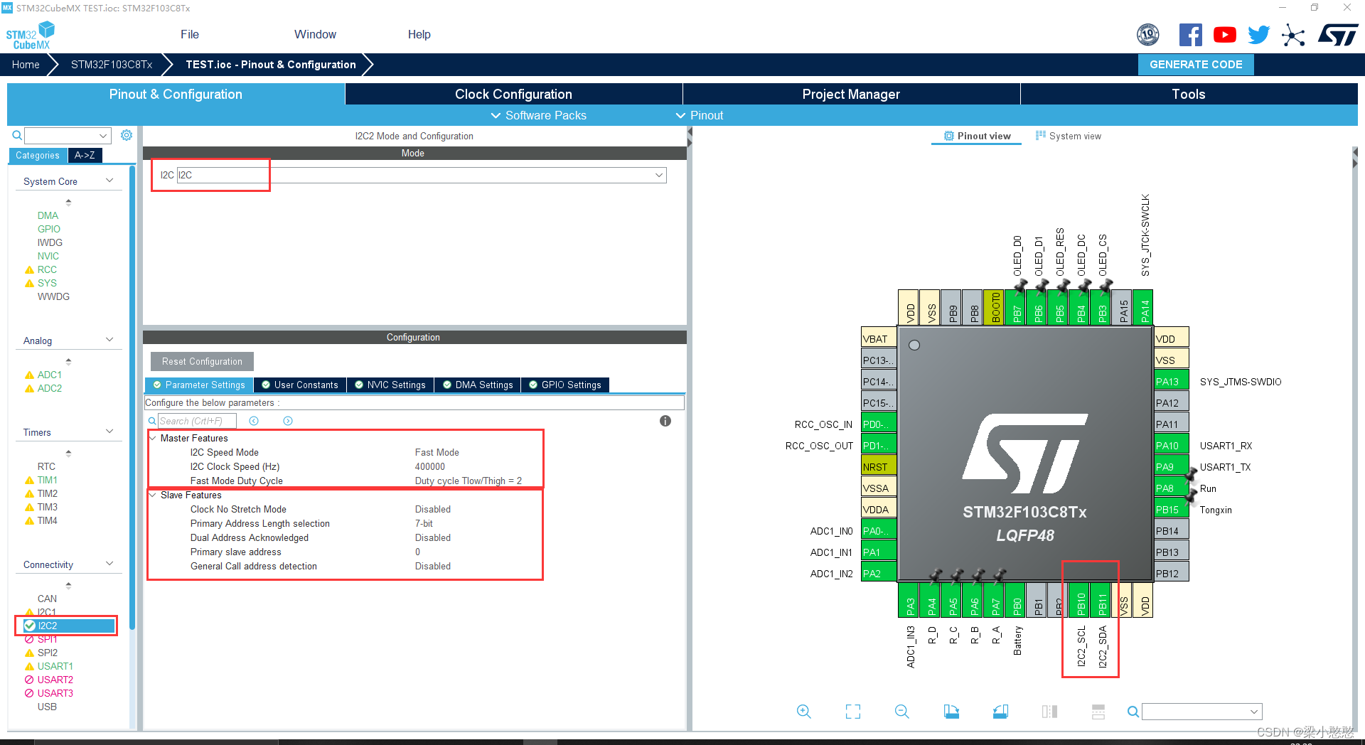Open the GPIO Settings tab
1365x745 pixels.
[x=565, y=385]
